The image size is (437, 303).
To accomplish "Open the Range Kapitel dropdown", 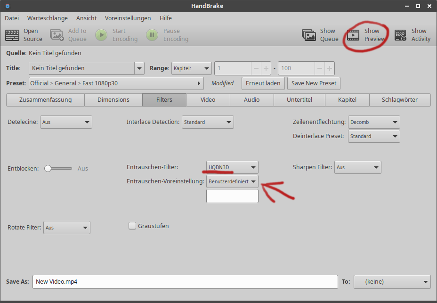I will point(192,68).
